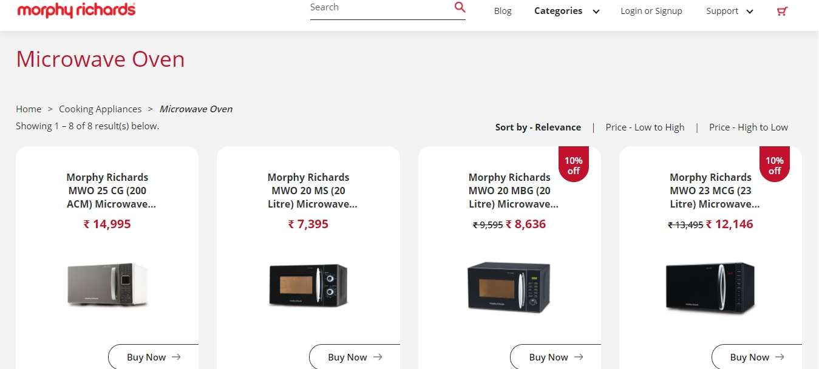Click Login or Signup

[x=651, y=11]
